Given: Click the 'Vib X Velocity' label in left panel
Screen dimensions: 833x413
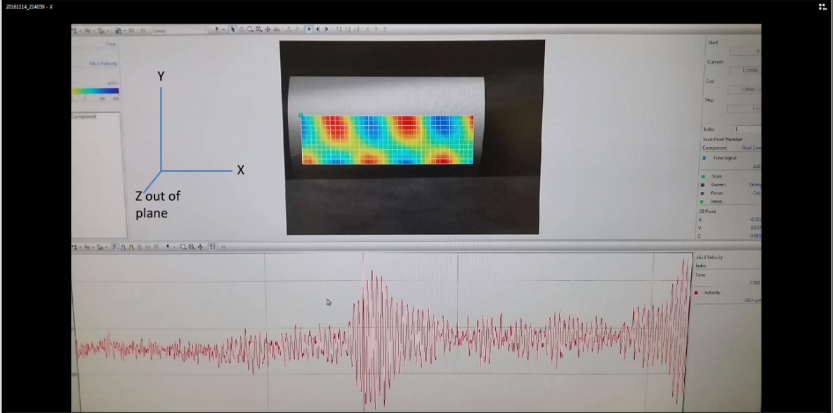Looking at the screenshot, I should (103, 64).
